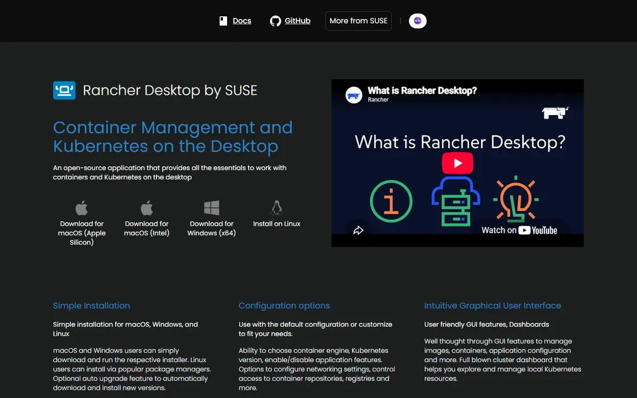Click the video share arrow icon

(358, 230)
